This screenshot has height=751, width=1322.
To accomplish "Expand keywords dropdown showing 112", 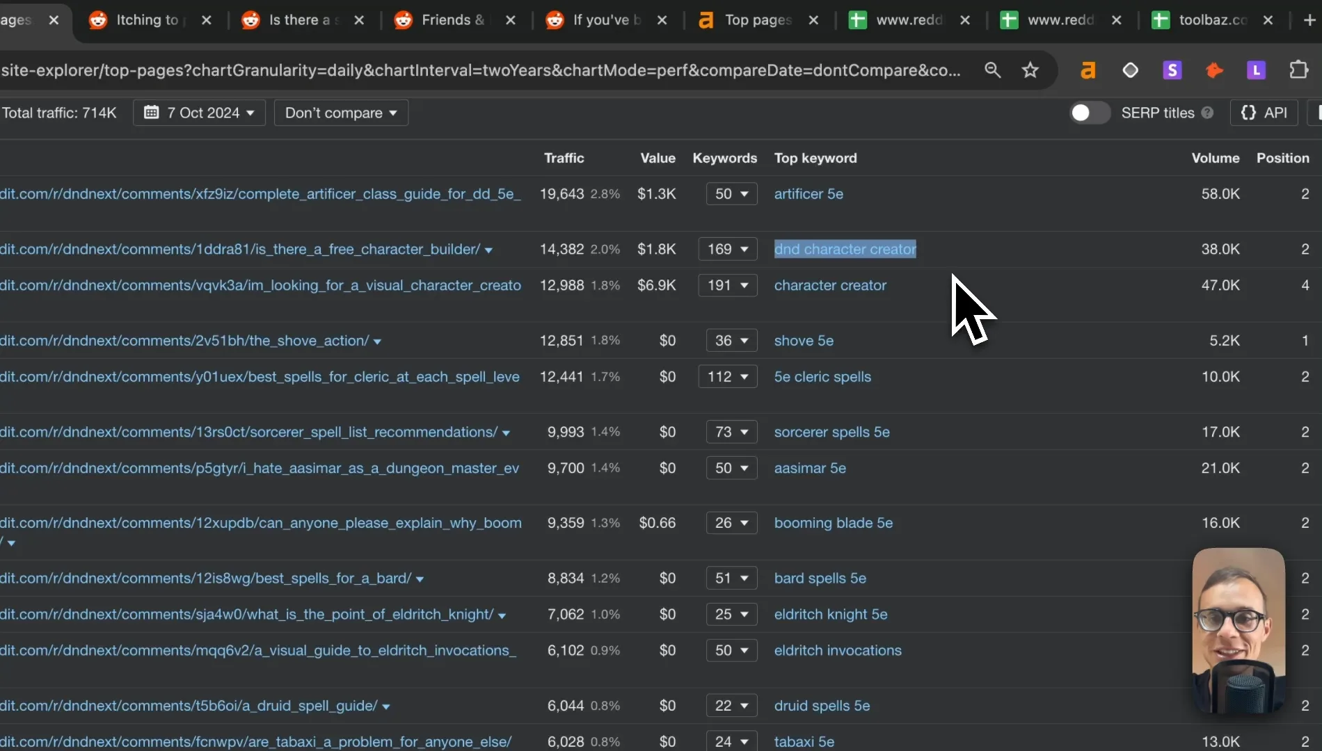I will tap(727, 377).
